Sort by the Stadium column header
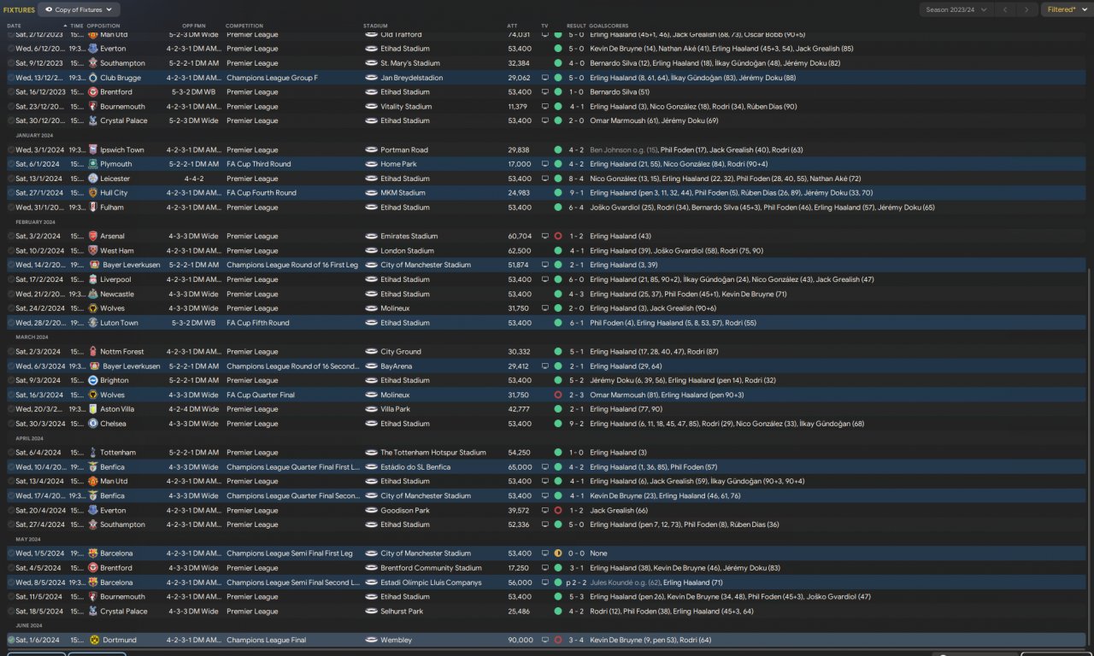Image resolution: width=1094 pixels, height=656 pixels. (375, 26)
